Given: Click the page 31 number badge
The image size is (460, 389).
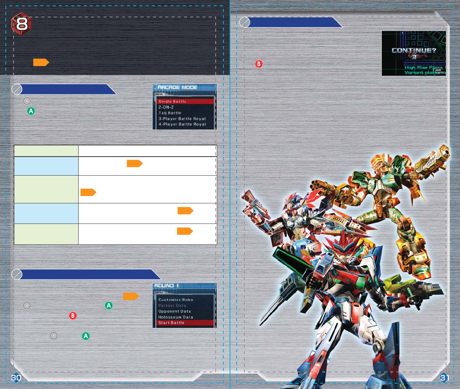Looking at the screenshot, I should pos(444,378).
